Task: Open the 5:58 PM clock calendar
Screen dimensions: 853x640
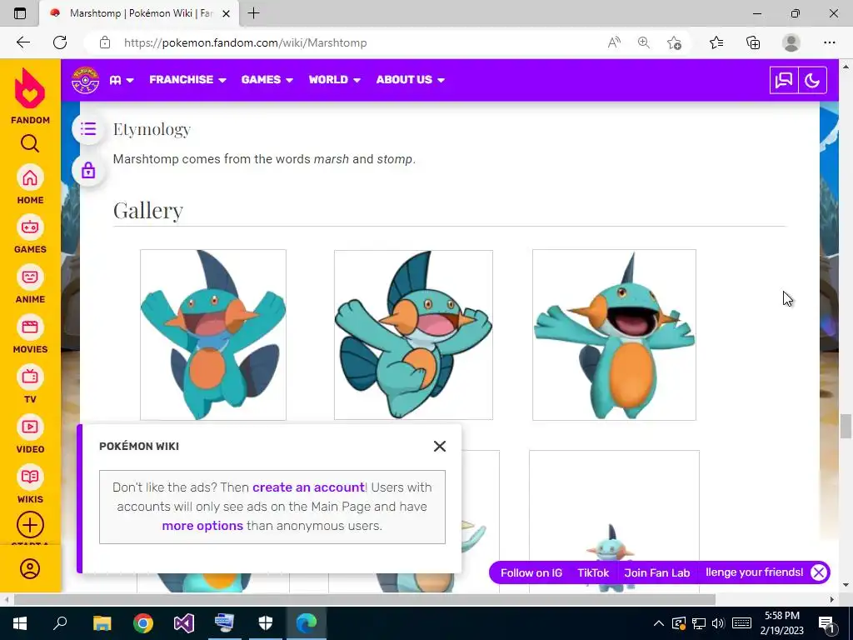Action: coord(782,623)
